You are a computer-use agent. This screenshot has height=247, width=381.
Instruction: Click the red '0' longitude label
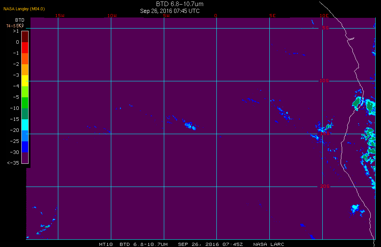click(x=216, y=16)
